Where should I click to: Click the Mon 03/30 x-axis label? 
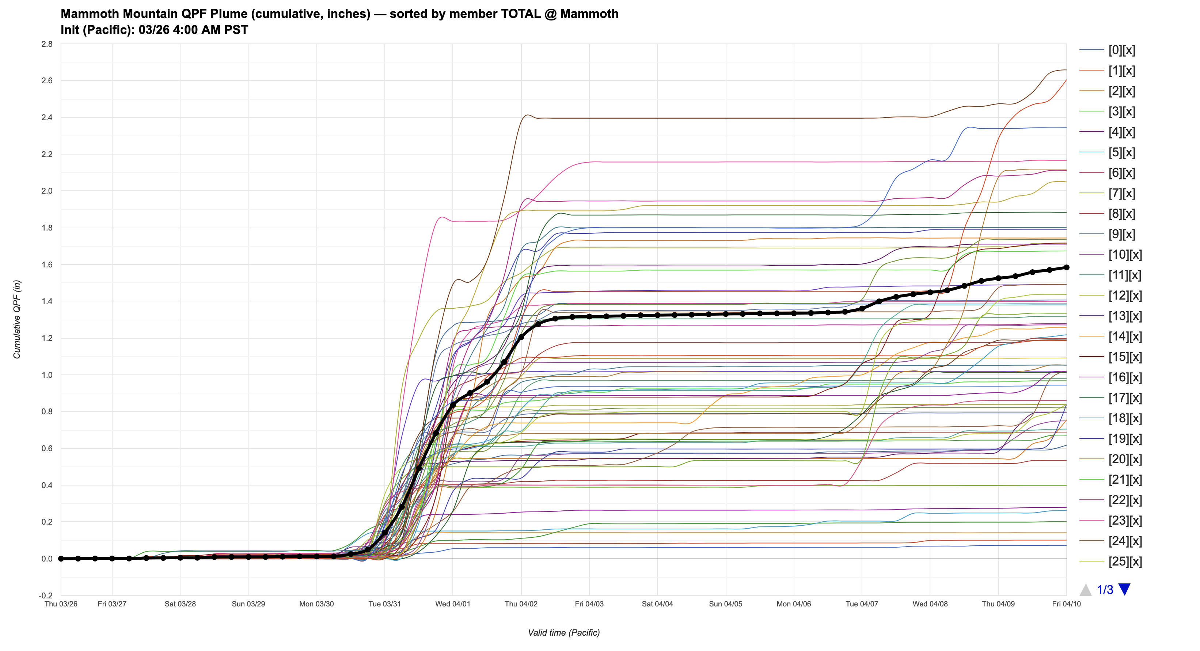316,604
